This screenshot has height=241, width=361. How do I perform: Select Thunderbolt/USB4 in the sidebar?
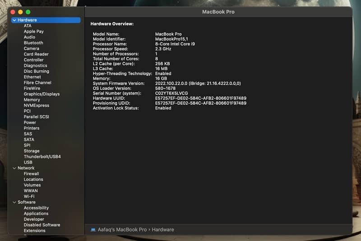(42, 156)
